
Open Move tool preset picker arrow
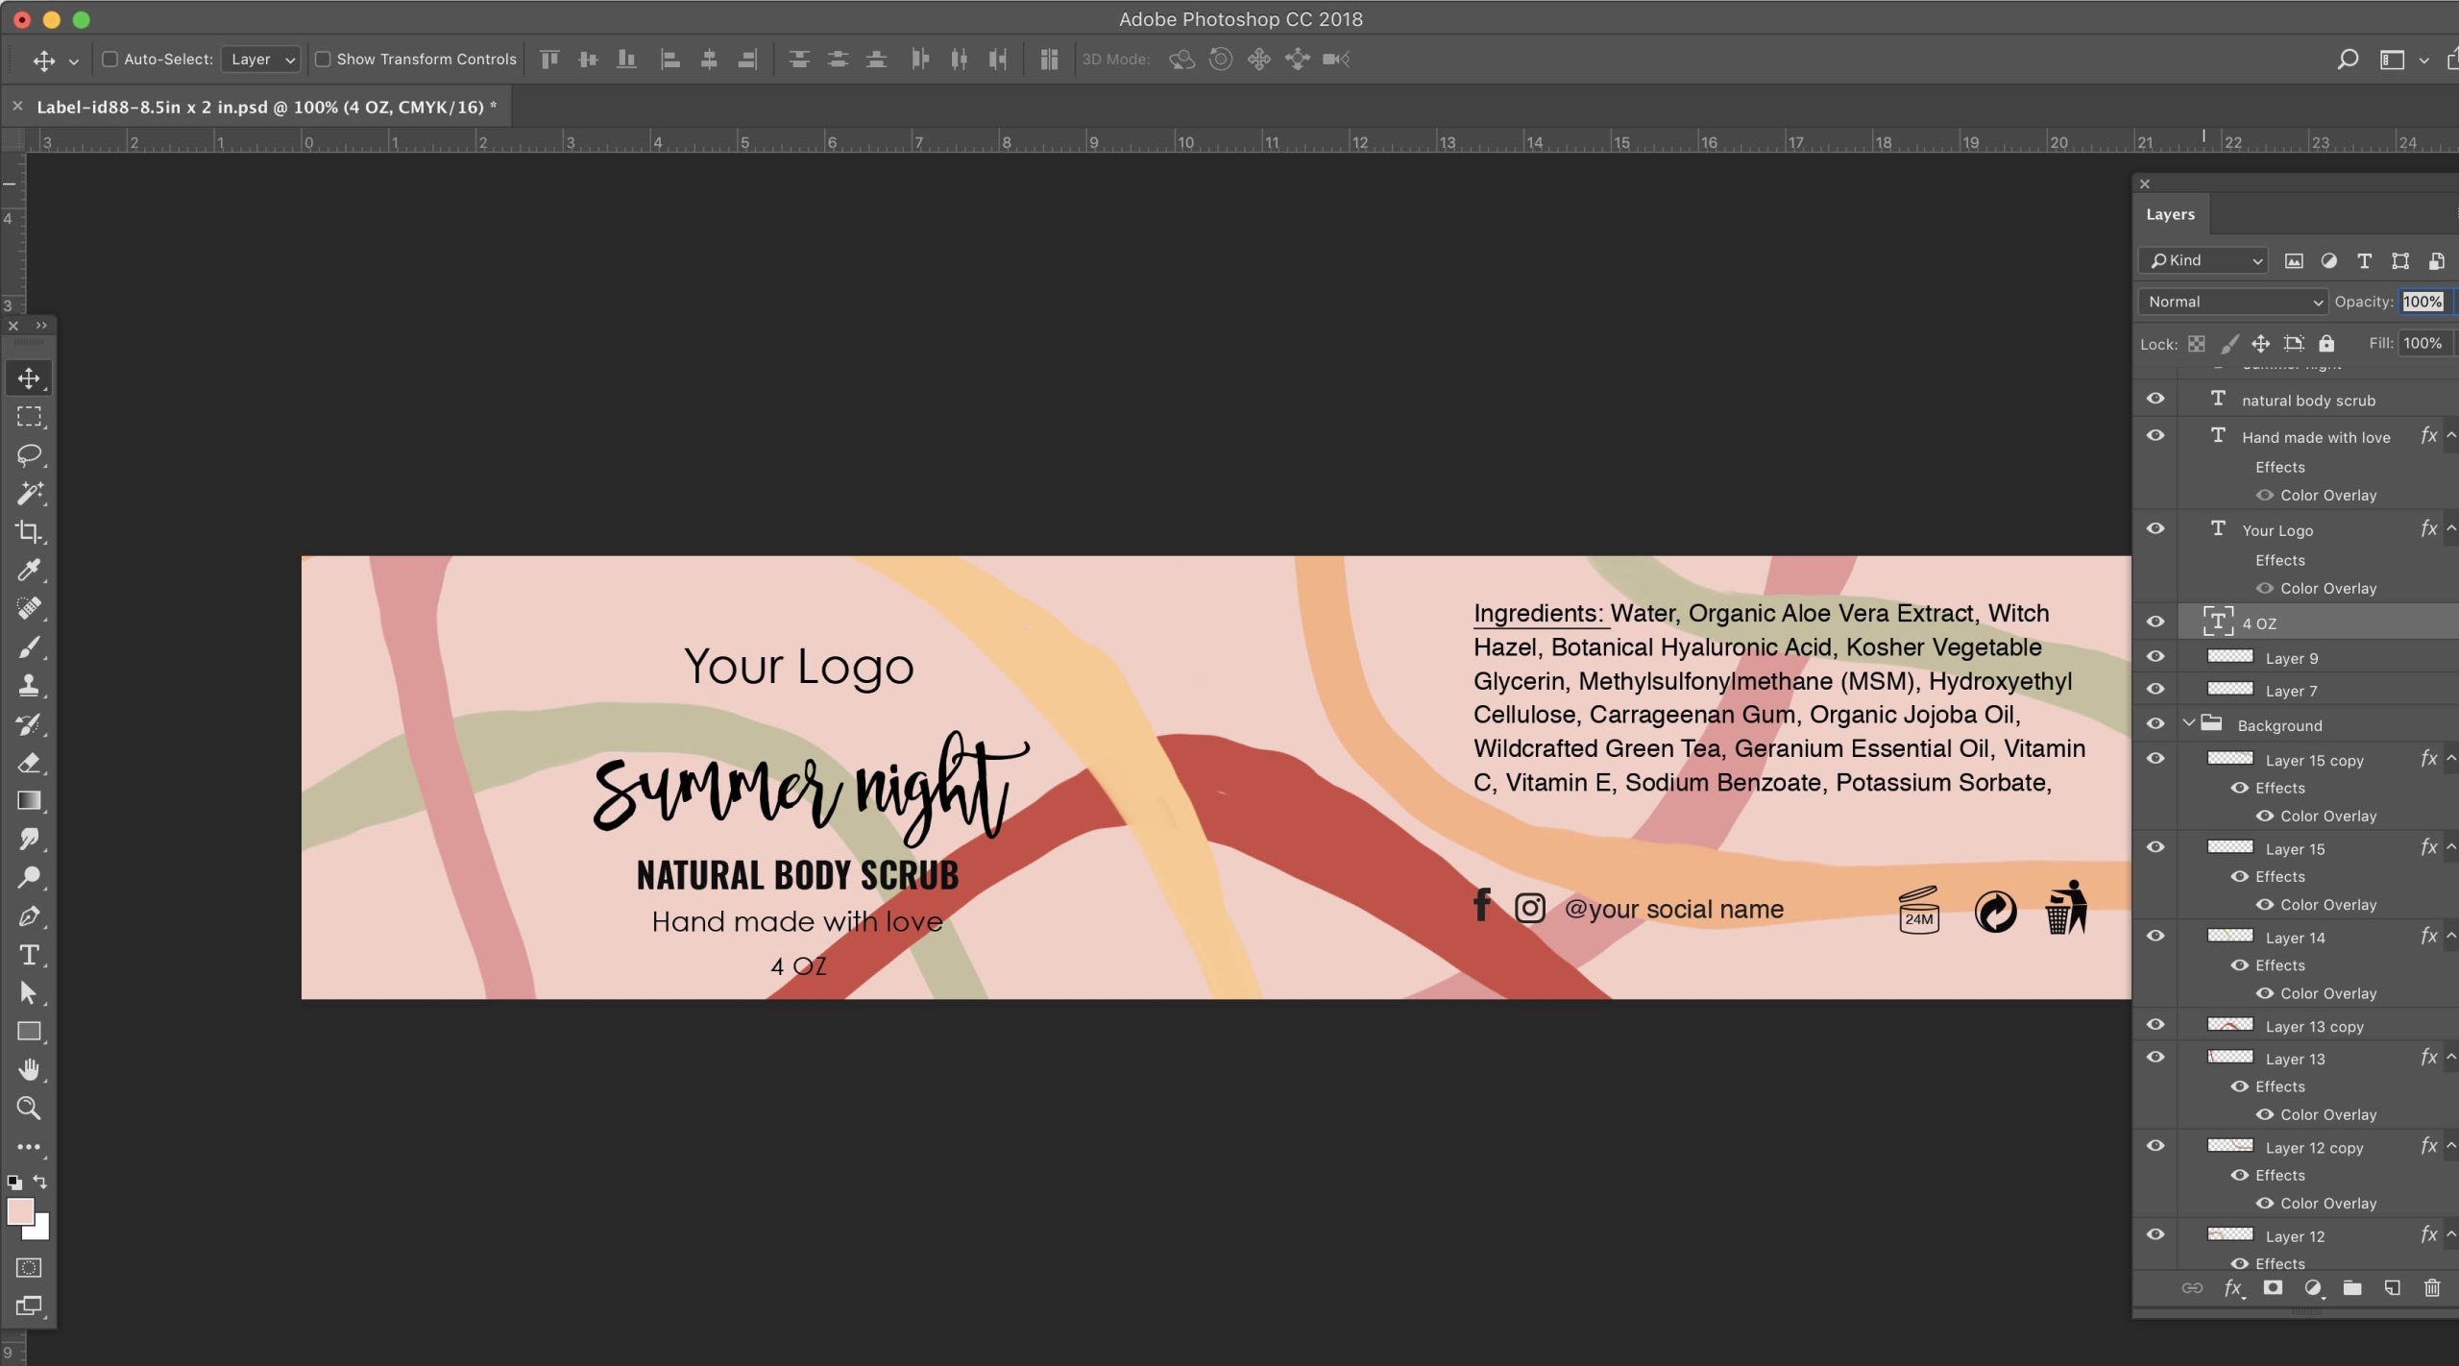tap(73, 61)
